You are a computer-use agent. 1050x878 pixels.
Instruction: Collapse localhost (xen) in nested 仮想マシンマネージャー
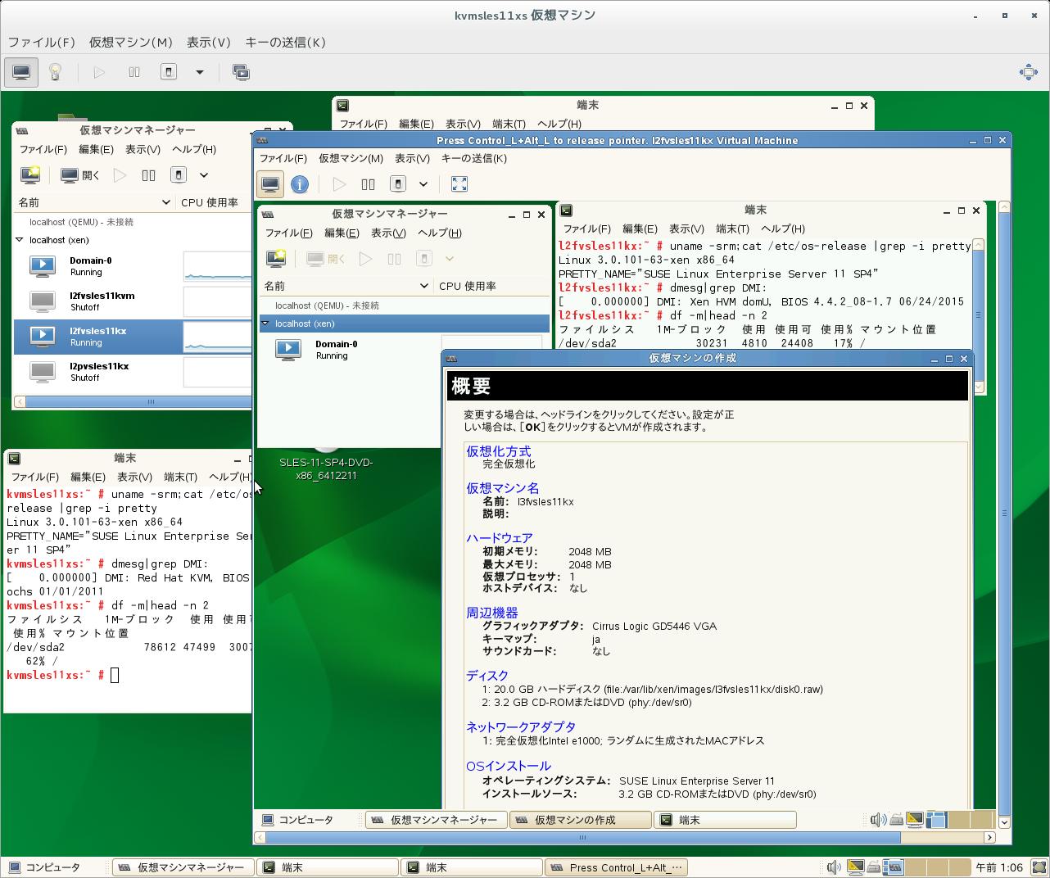265,324
